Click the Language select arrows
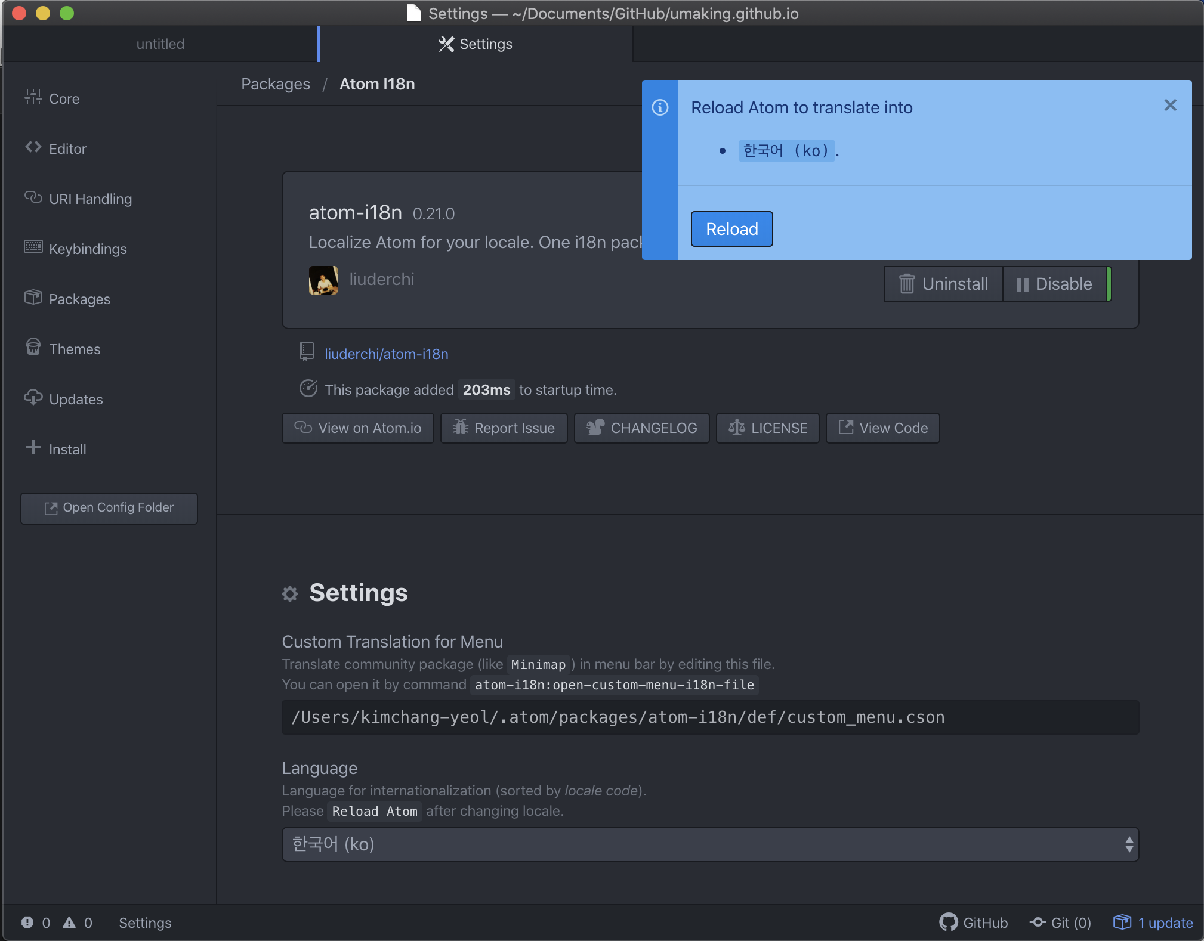The image size is (1204, 941). coord(1129,844)
